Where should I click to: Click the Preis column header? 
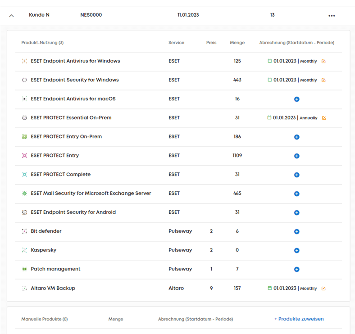(211, 43)
